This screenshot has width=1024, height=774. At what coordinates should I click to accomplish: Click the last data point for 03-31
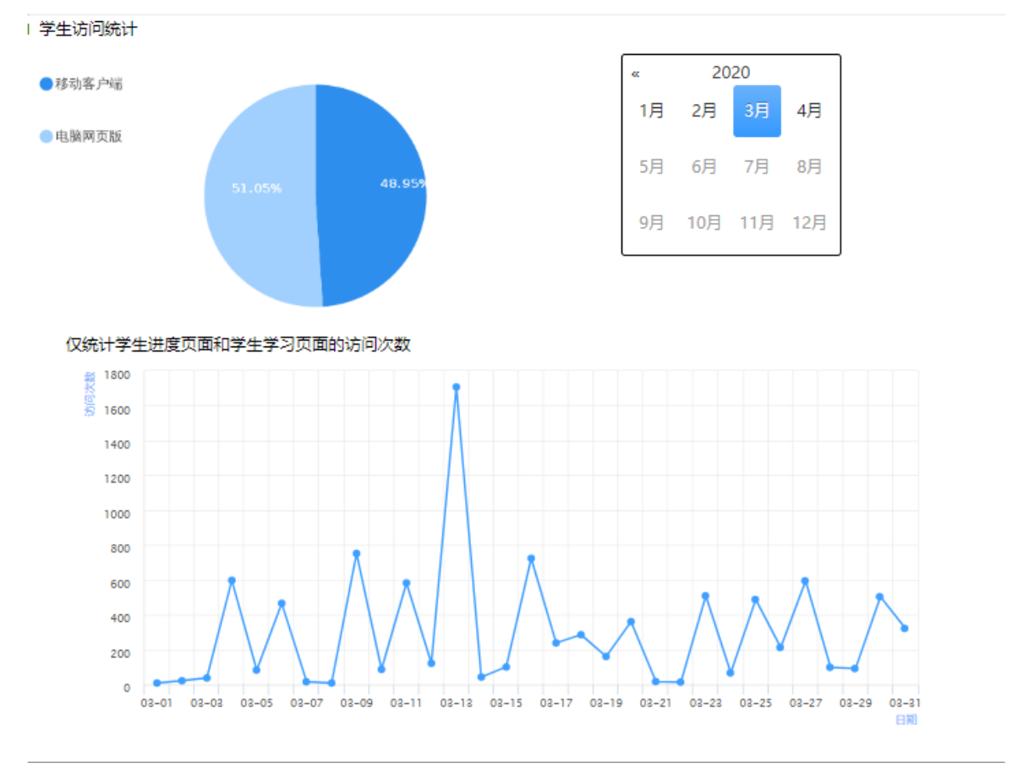pos(905,629)
